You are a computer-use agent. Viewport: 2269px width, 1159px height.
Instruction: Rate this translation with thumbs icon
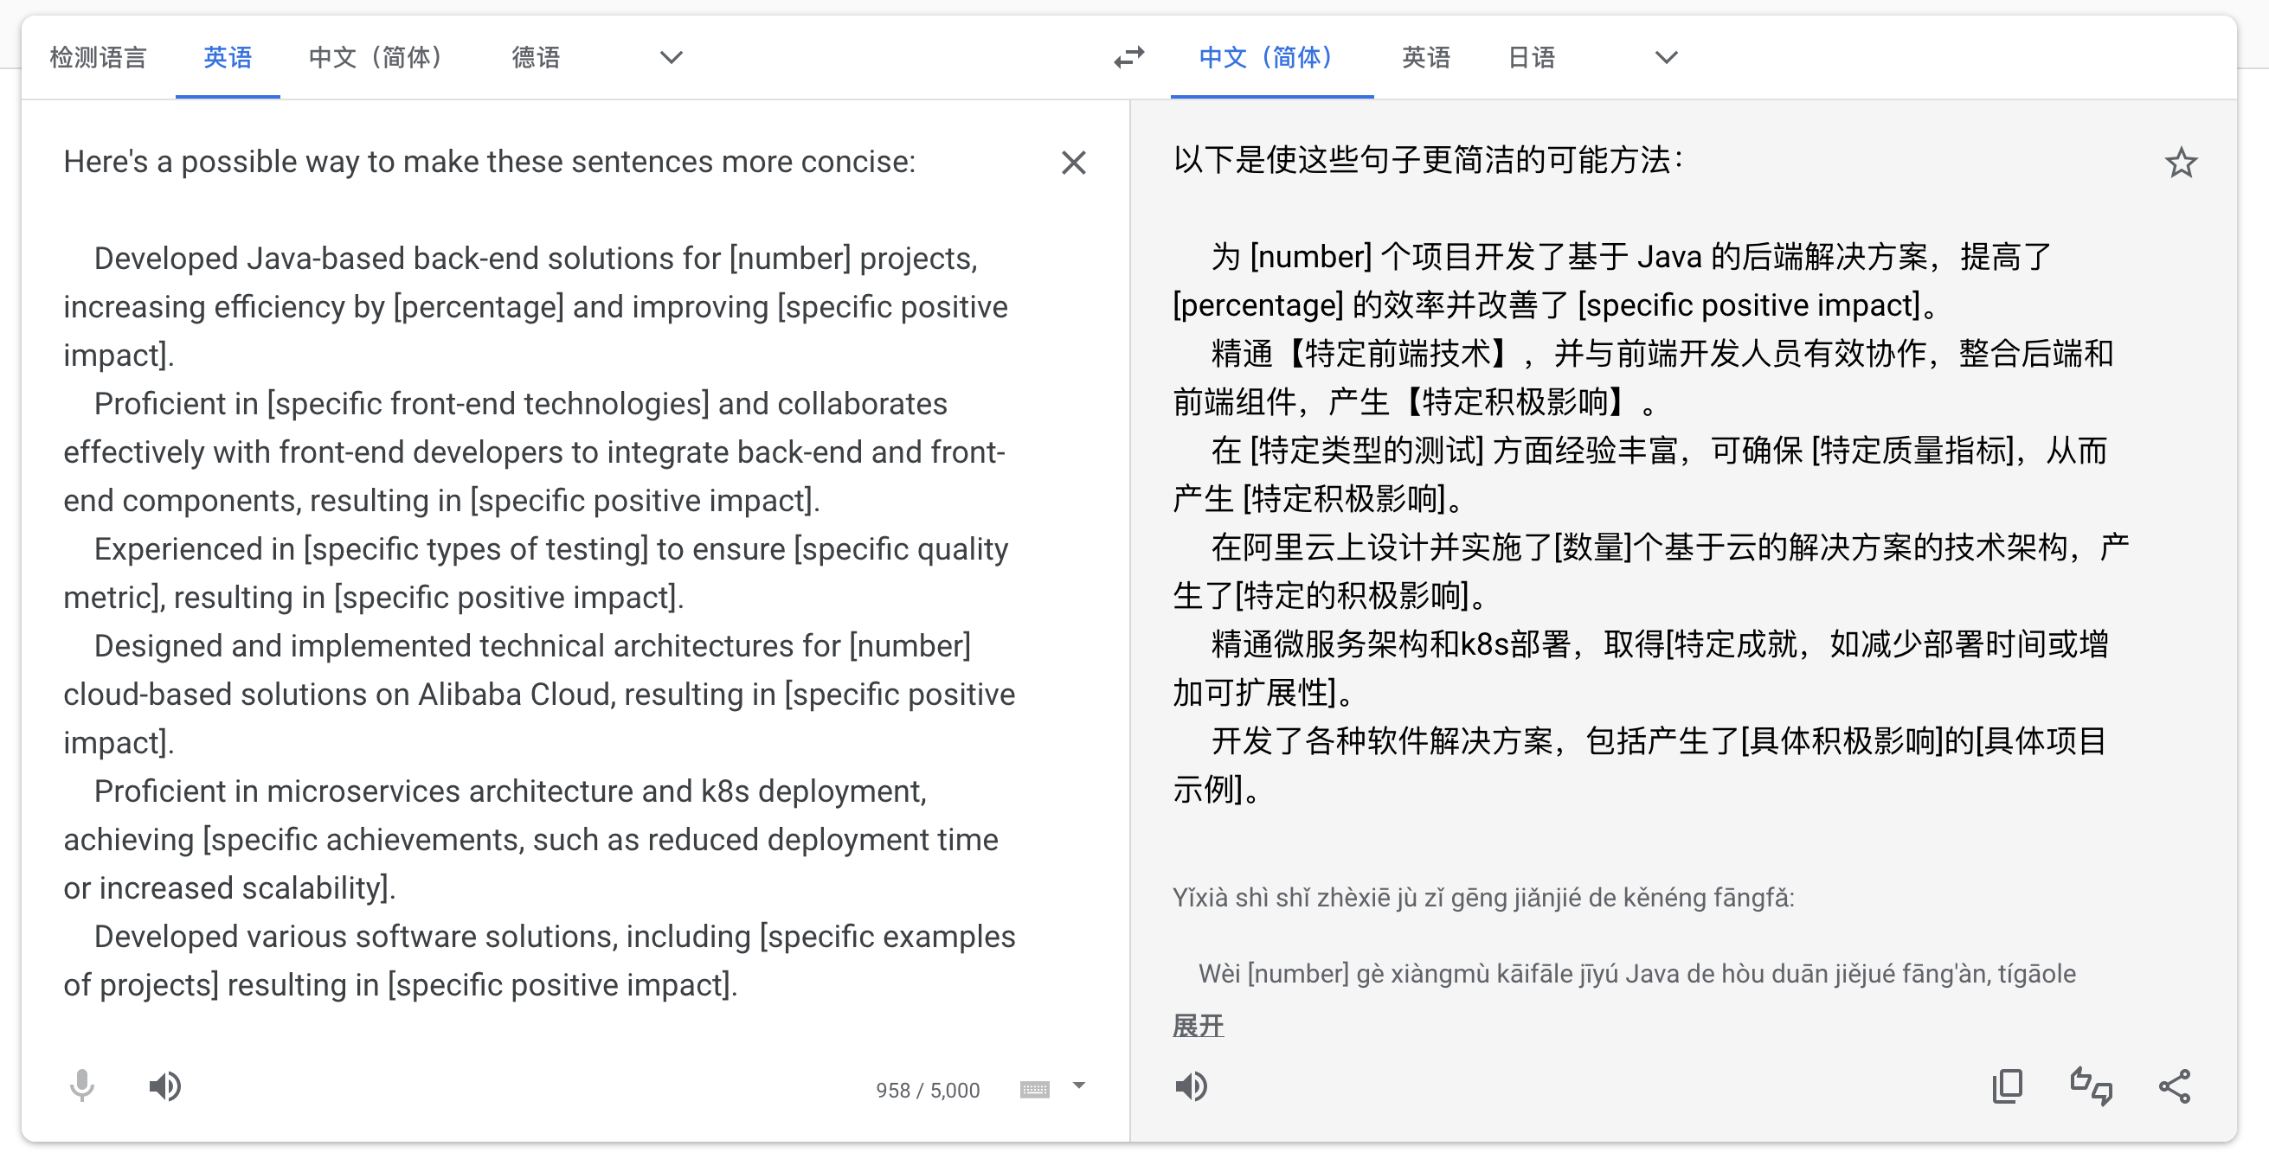tap(2091, 1085)
